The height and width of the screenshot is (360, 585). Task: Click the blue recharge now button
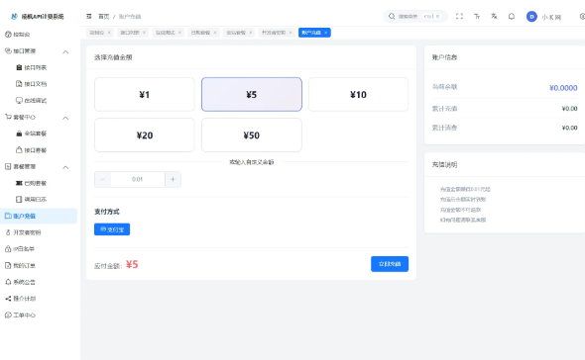[x=390, y=264]
